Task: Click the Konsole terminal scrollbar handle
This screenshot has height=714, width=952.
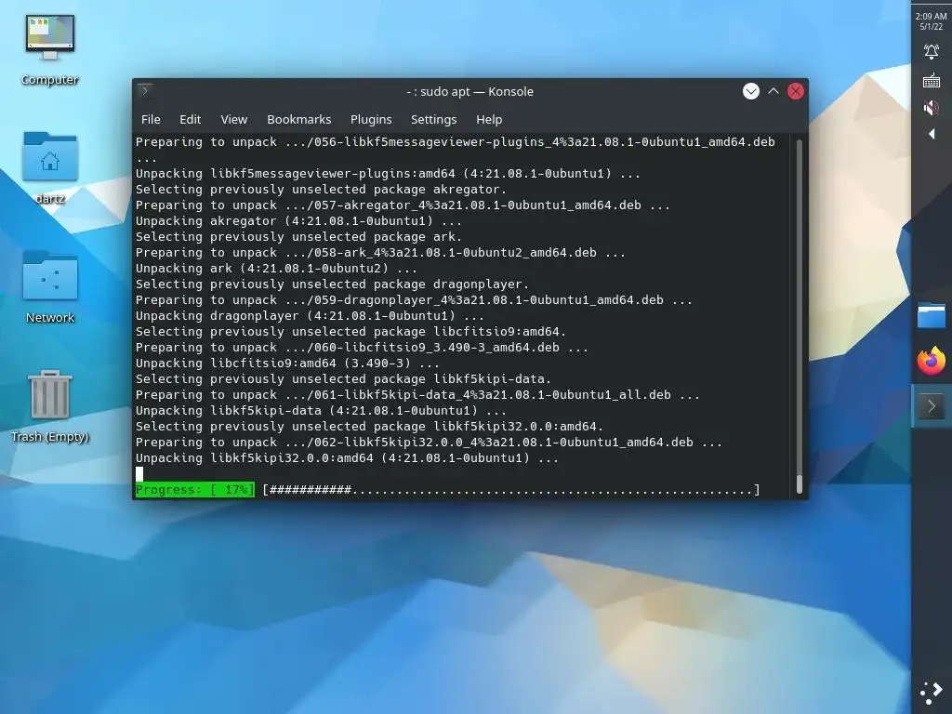Action: [799, 483]
